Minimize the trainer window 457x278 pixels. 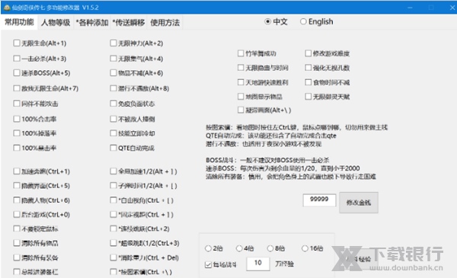(410, 8)
